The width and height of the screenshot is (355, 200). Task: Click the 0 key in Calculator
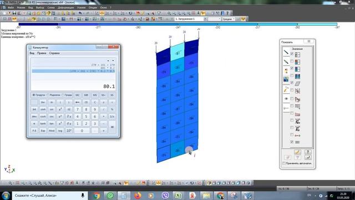[82, 131]
